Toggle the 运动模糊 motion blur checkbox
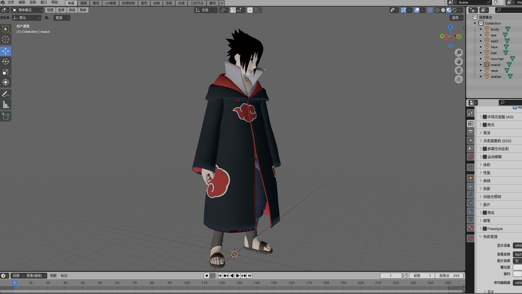The image size is (522, 294). point(485,157)
